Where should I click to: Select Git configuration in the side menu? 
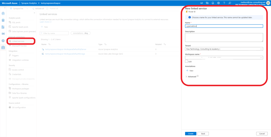(x=19, y=108)
